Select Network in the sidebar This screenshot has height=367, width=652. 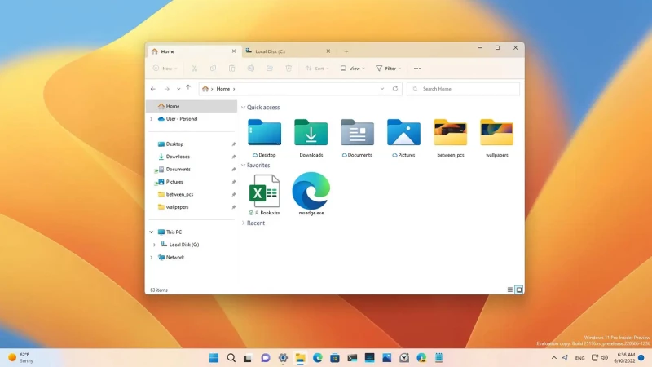175,257
